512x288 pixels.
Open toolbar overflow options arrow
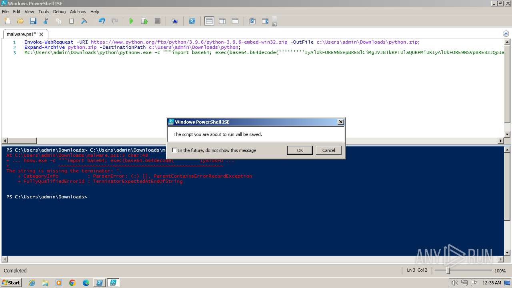click(274, 24)
